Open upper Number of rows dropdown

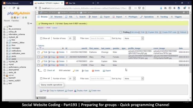pyautogui.click(x=72, y=38)
